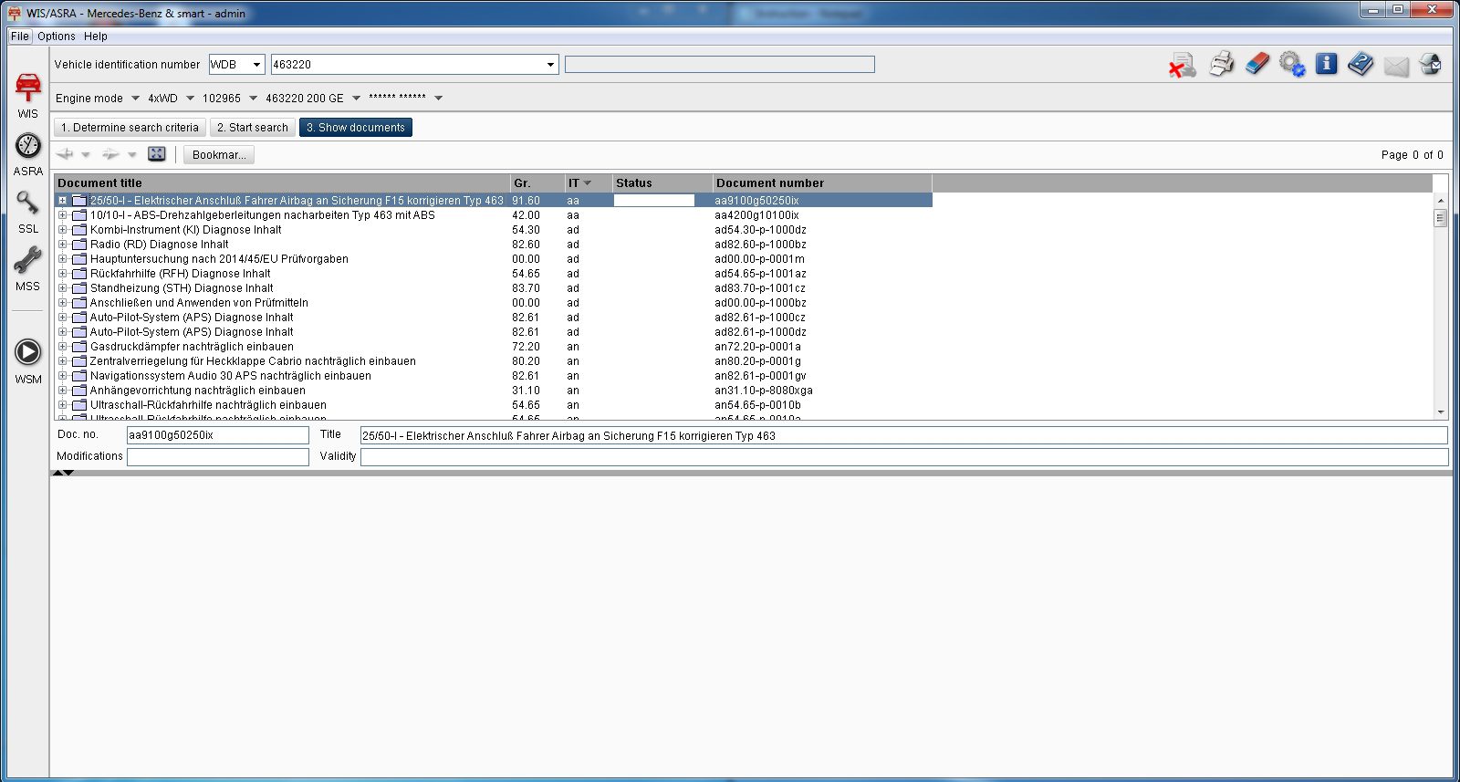Open the WIS module in sidebar
The height and width of the screenshot is (782, 1460).
pyautogui.click(x=28, y=95)
